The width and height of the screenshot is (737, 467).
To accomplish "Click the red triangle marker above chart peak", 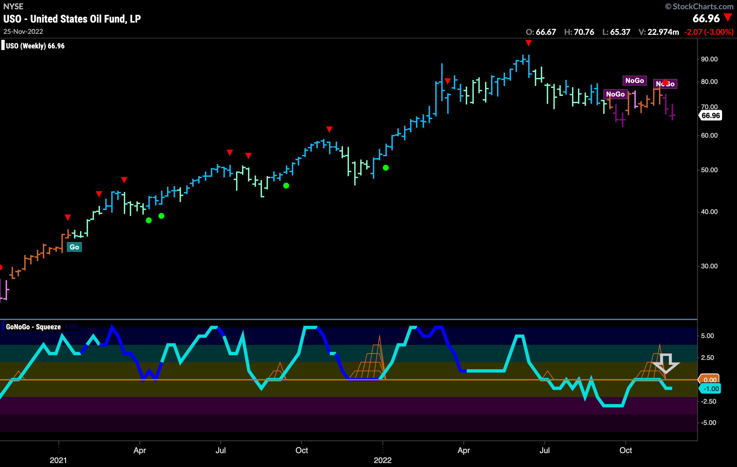I will tap(529, 43).
